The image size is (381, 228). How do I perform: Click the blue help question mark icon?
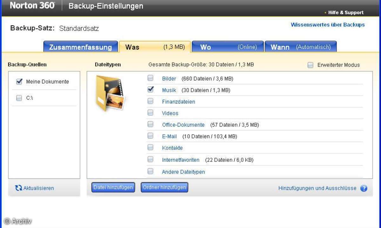(364, 188)
